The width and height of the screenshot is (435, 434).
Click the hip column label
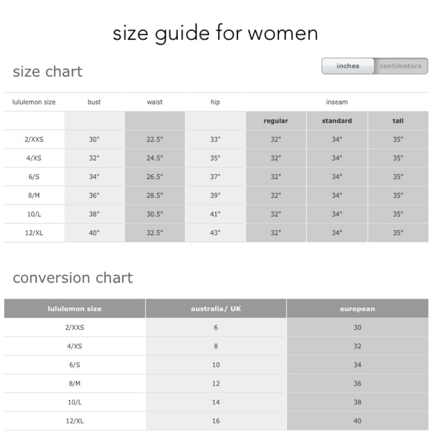pyautogui.click(x=215, y=102)
